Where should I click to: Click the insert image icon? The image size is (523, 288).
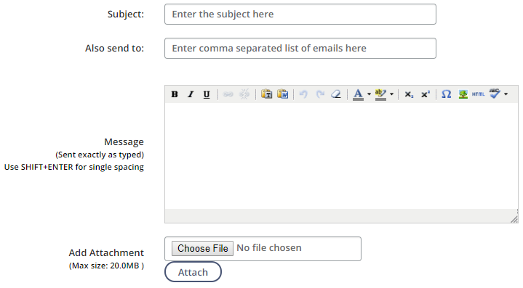point(463,94)
